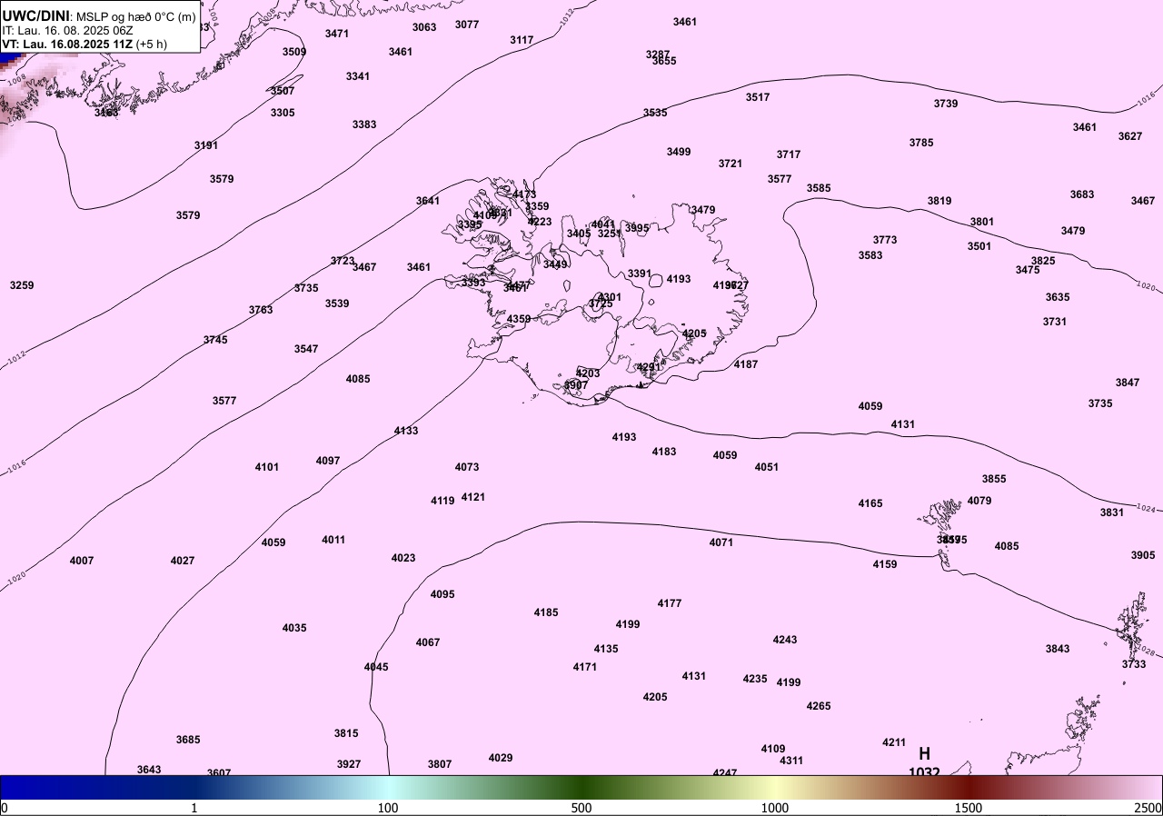Screen dimensions: 1163x816
Task: Click the 4067 height value
Action: tap(428, 642)
